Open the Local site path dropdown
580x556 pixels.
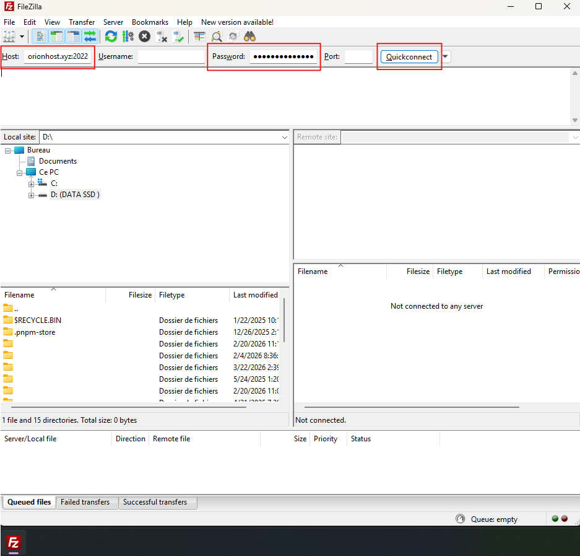tap(284, 137)
